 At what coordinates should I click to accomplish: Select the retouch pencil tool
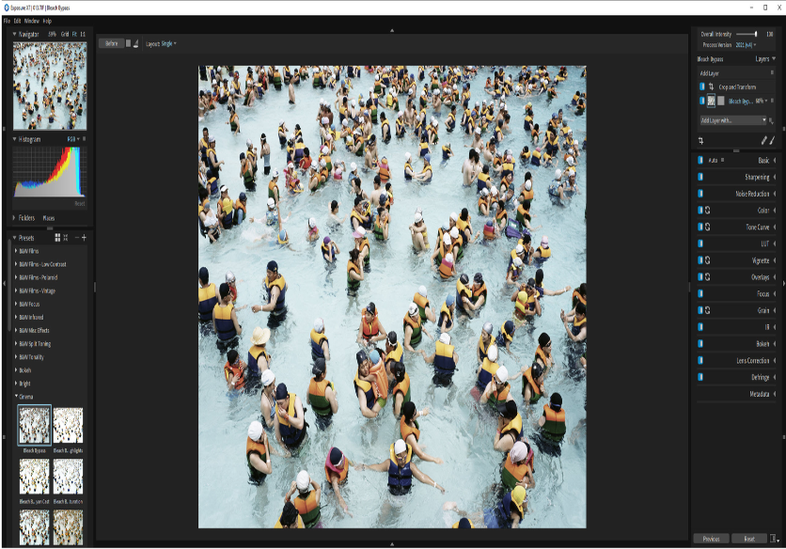click(764, 140)
